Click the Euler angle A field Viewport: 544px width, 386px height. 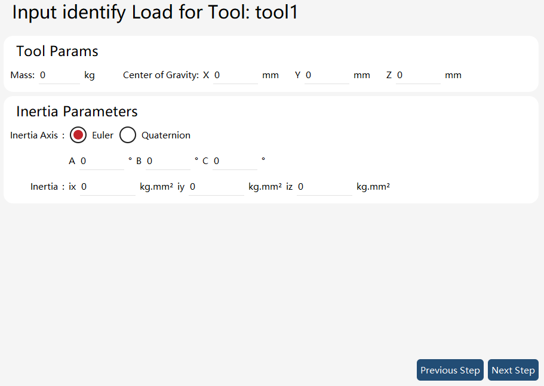pyautogui.click(x=102, y=161)
